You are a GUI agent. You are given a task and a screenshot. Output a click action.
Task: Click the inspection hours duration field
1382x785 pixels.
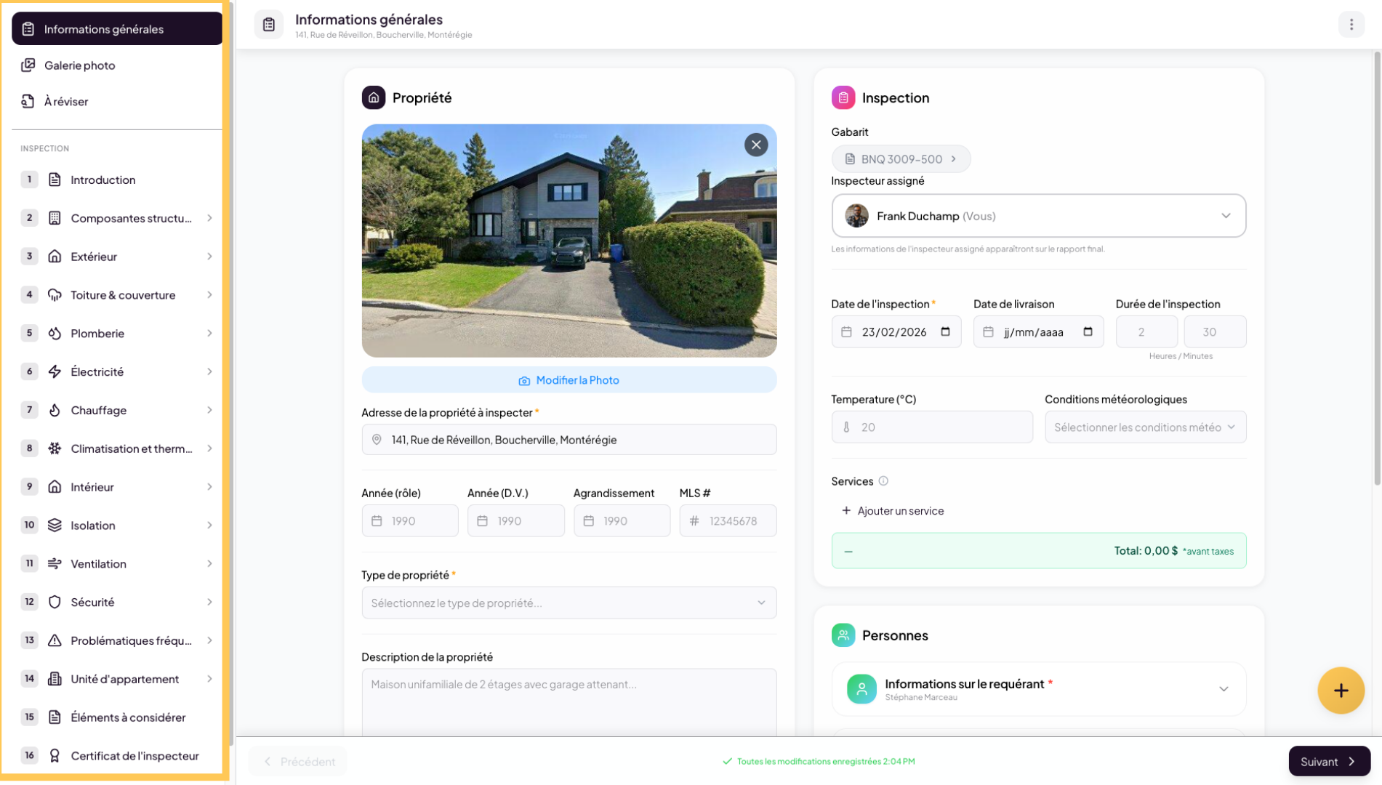1146,332
